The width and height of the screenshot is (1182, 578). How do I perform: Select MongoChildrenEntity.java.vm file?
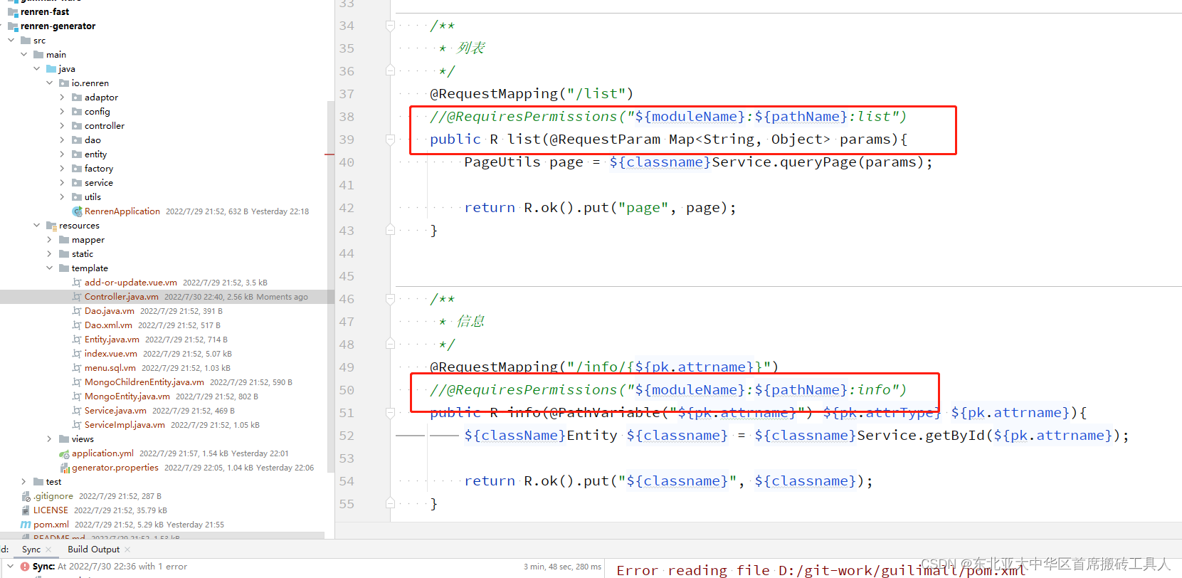pyautogui.click(x=144, y=382)
